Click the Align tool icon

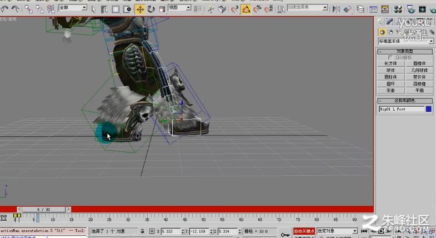tap(347, 9)
